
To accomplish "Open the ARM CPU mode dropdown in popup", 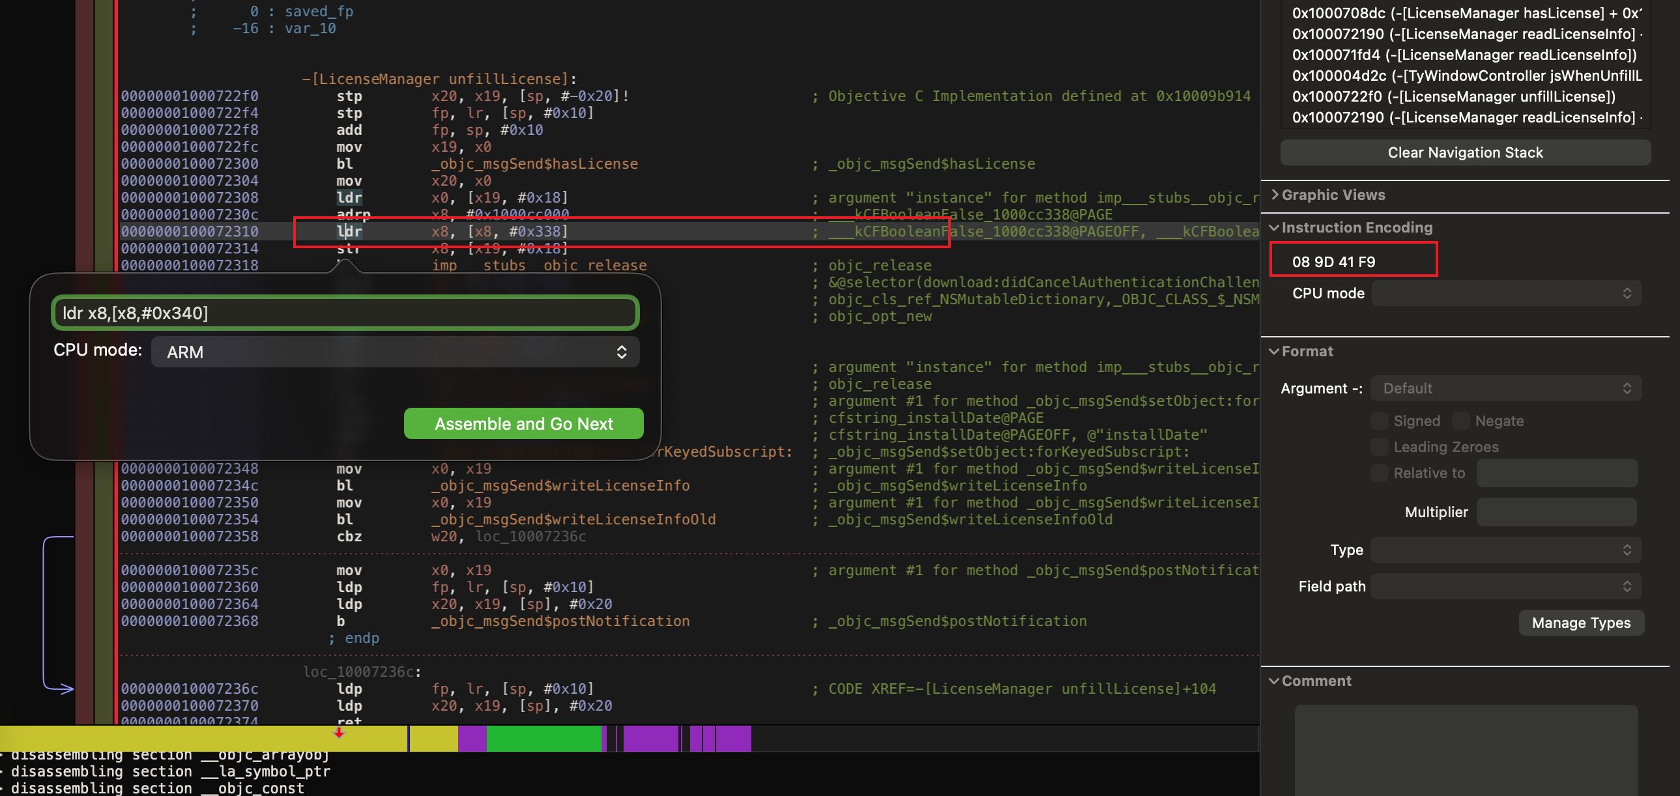I will point(395,352).
